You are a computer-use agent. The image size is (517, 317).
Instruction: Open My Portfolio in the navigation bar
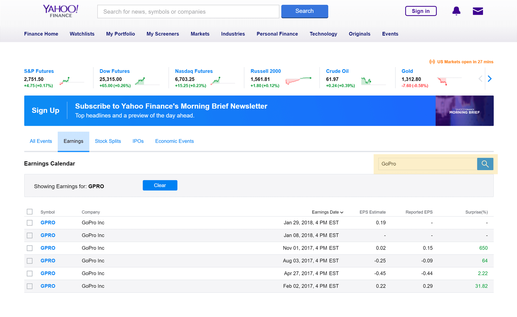click(121, 34)
